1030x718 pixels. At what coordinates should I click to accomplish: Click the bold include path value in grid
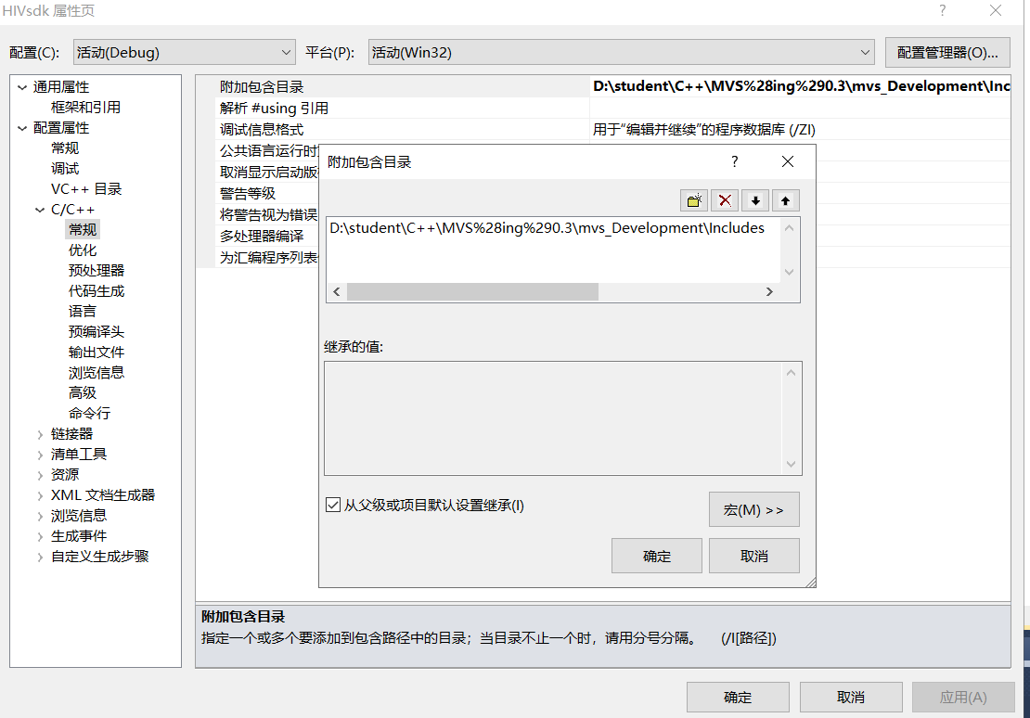pyautogui.click(x=801, y=86)
